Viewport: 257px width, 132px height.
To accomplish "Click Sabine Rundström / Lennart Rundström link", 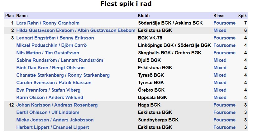I will click(59, 60).
